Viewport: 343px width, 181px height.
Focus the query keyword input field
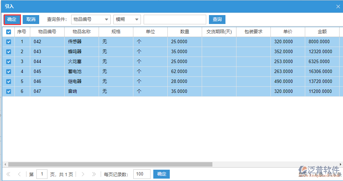point(175,20)
